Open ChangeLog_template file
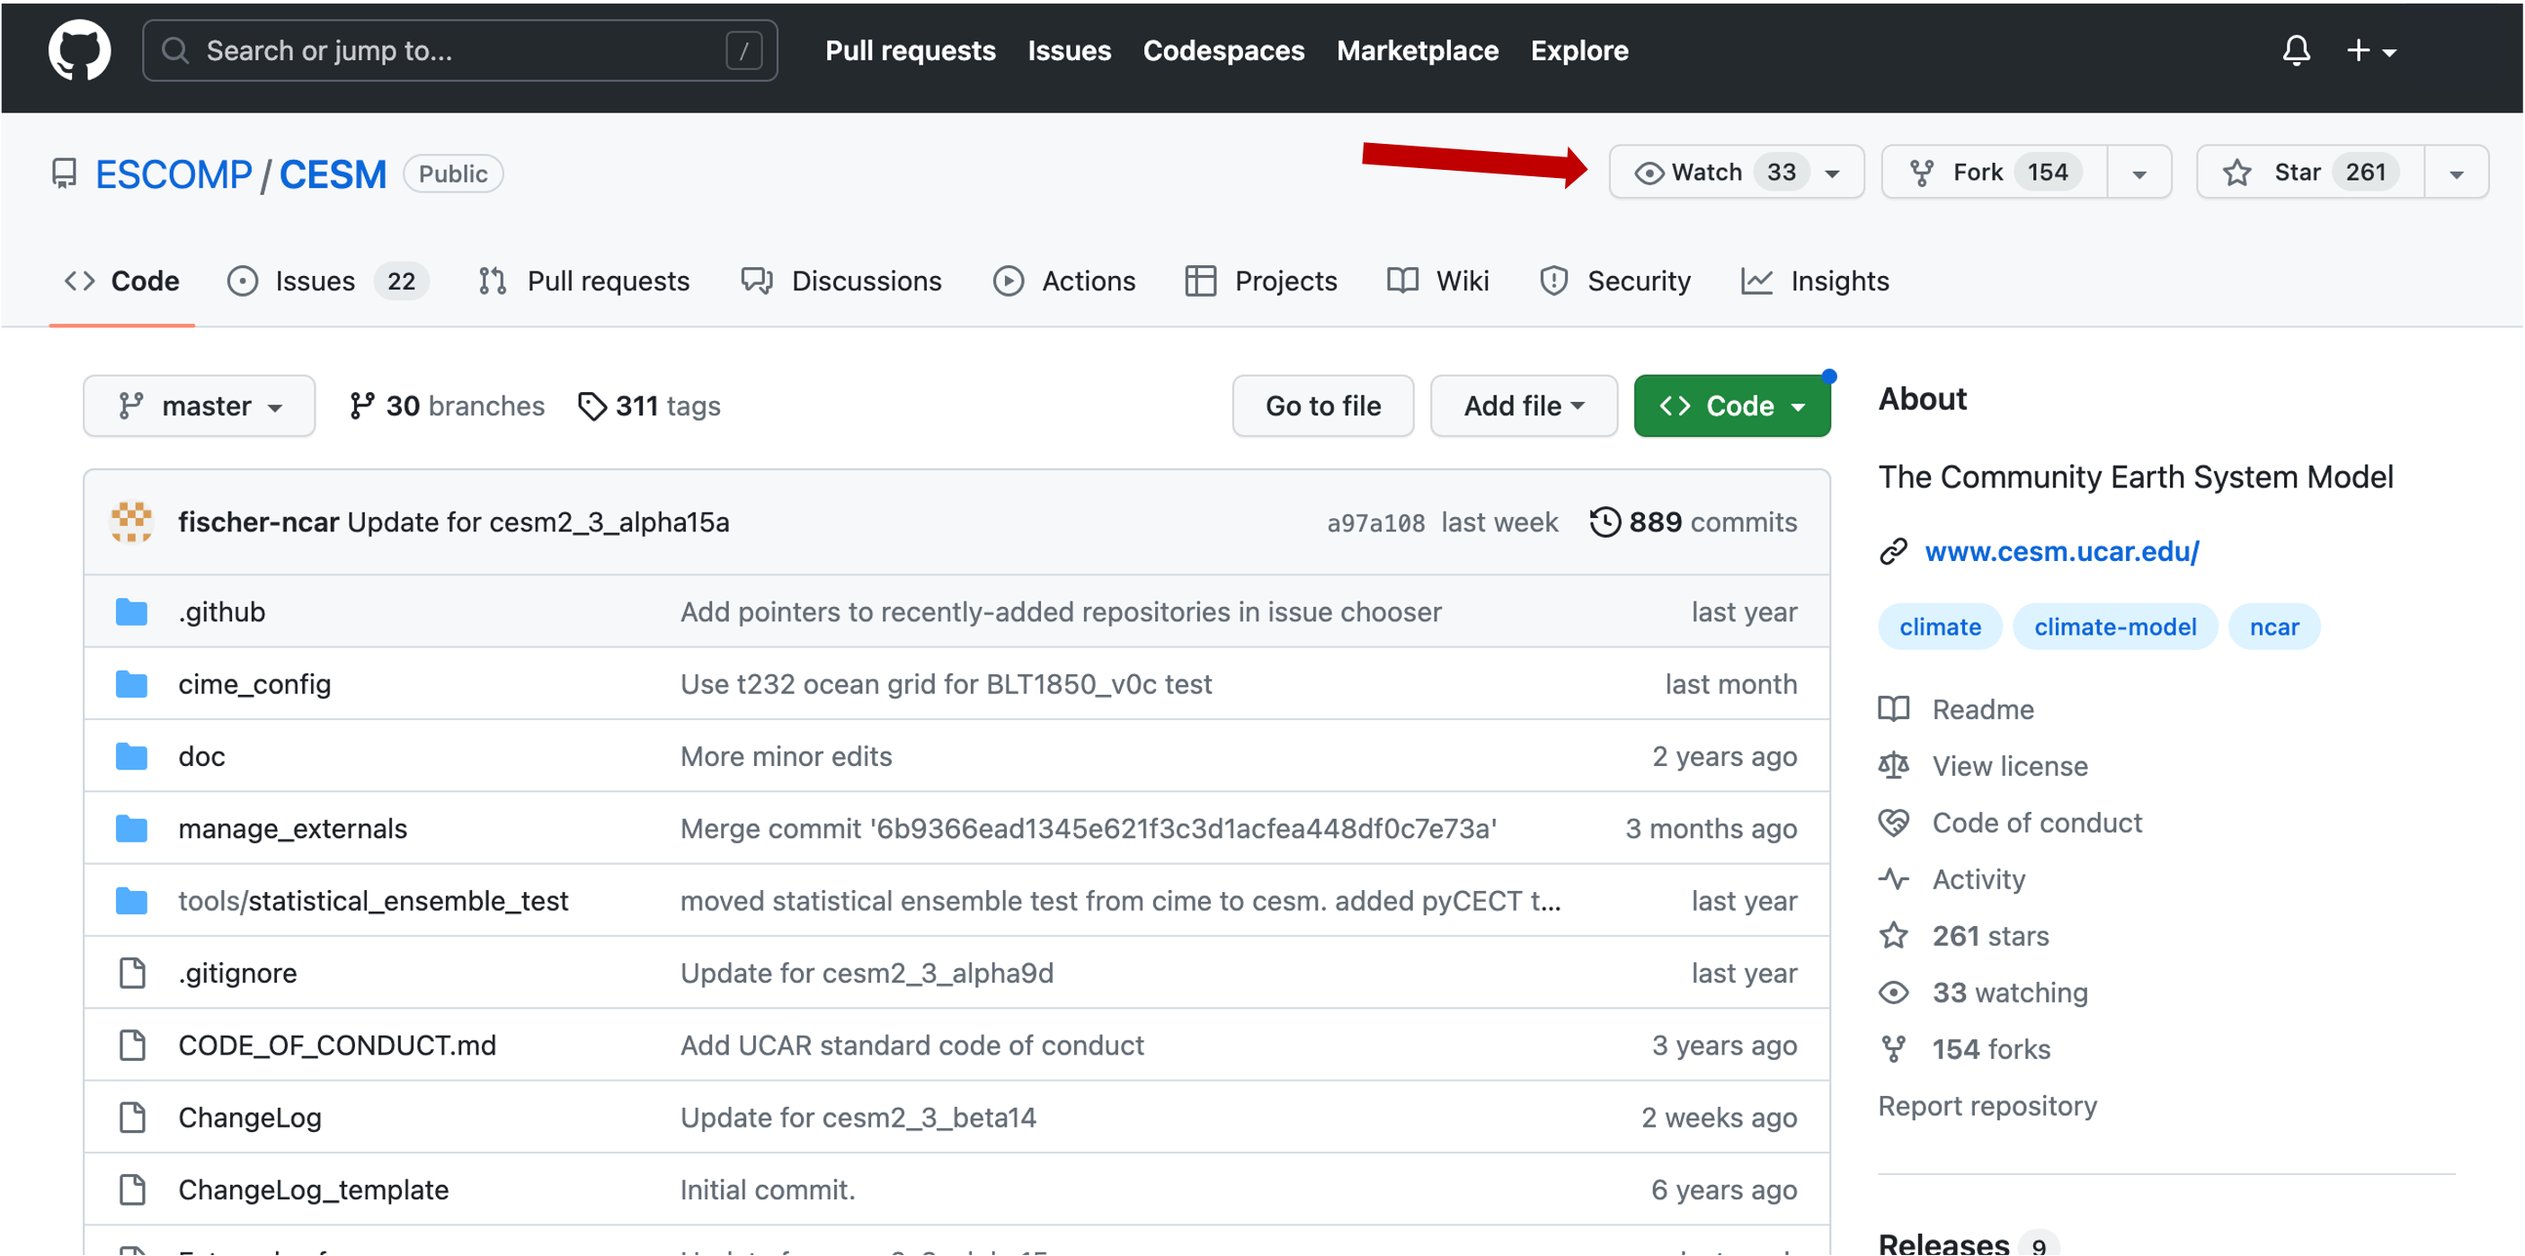 pyautogui.click(x=314, y=1189)
